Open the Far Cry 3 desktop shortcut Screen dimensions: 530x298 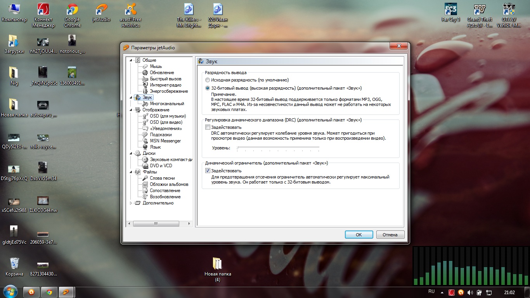point(450,10)
